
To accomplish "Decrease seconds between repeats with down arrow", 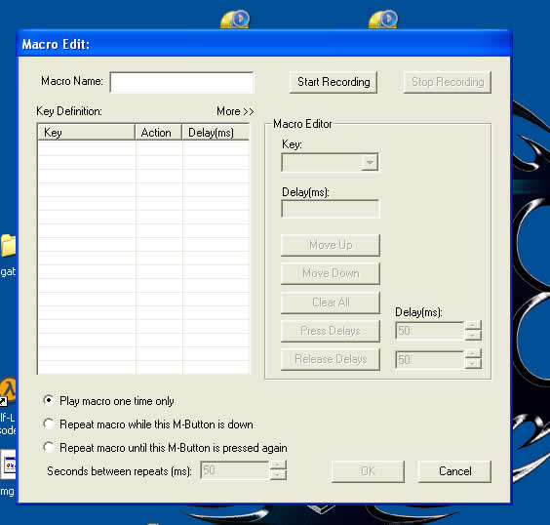I will 278,475.
